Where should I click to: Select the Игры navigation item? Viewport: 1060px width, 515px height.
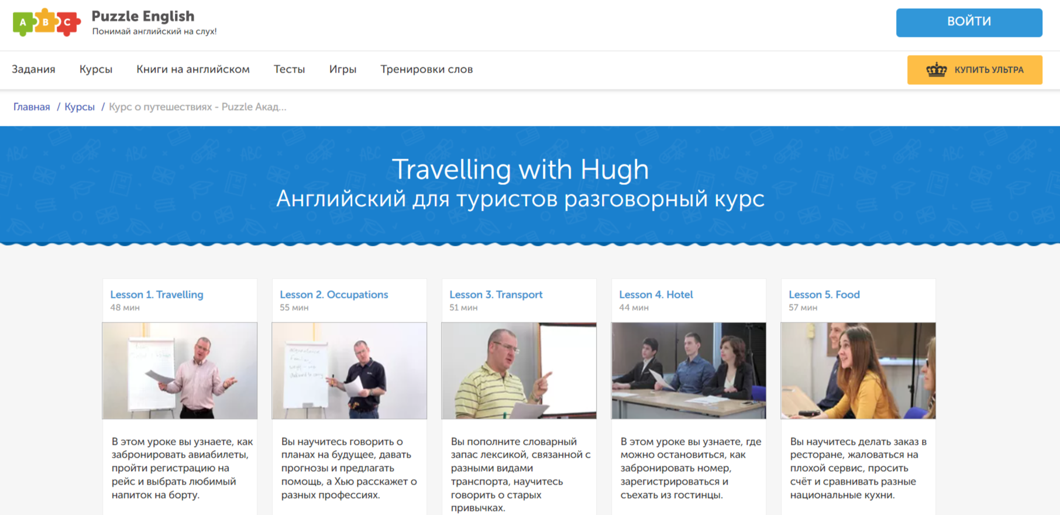tap(343, 69)
